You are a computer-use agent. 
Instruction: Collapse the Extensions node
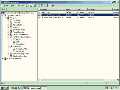[x=8, y=46]
